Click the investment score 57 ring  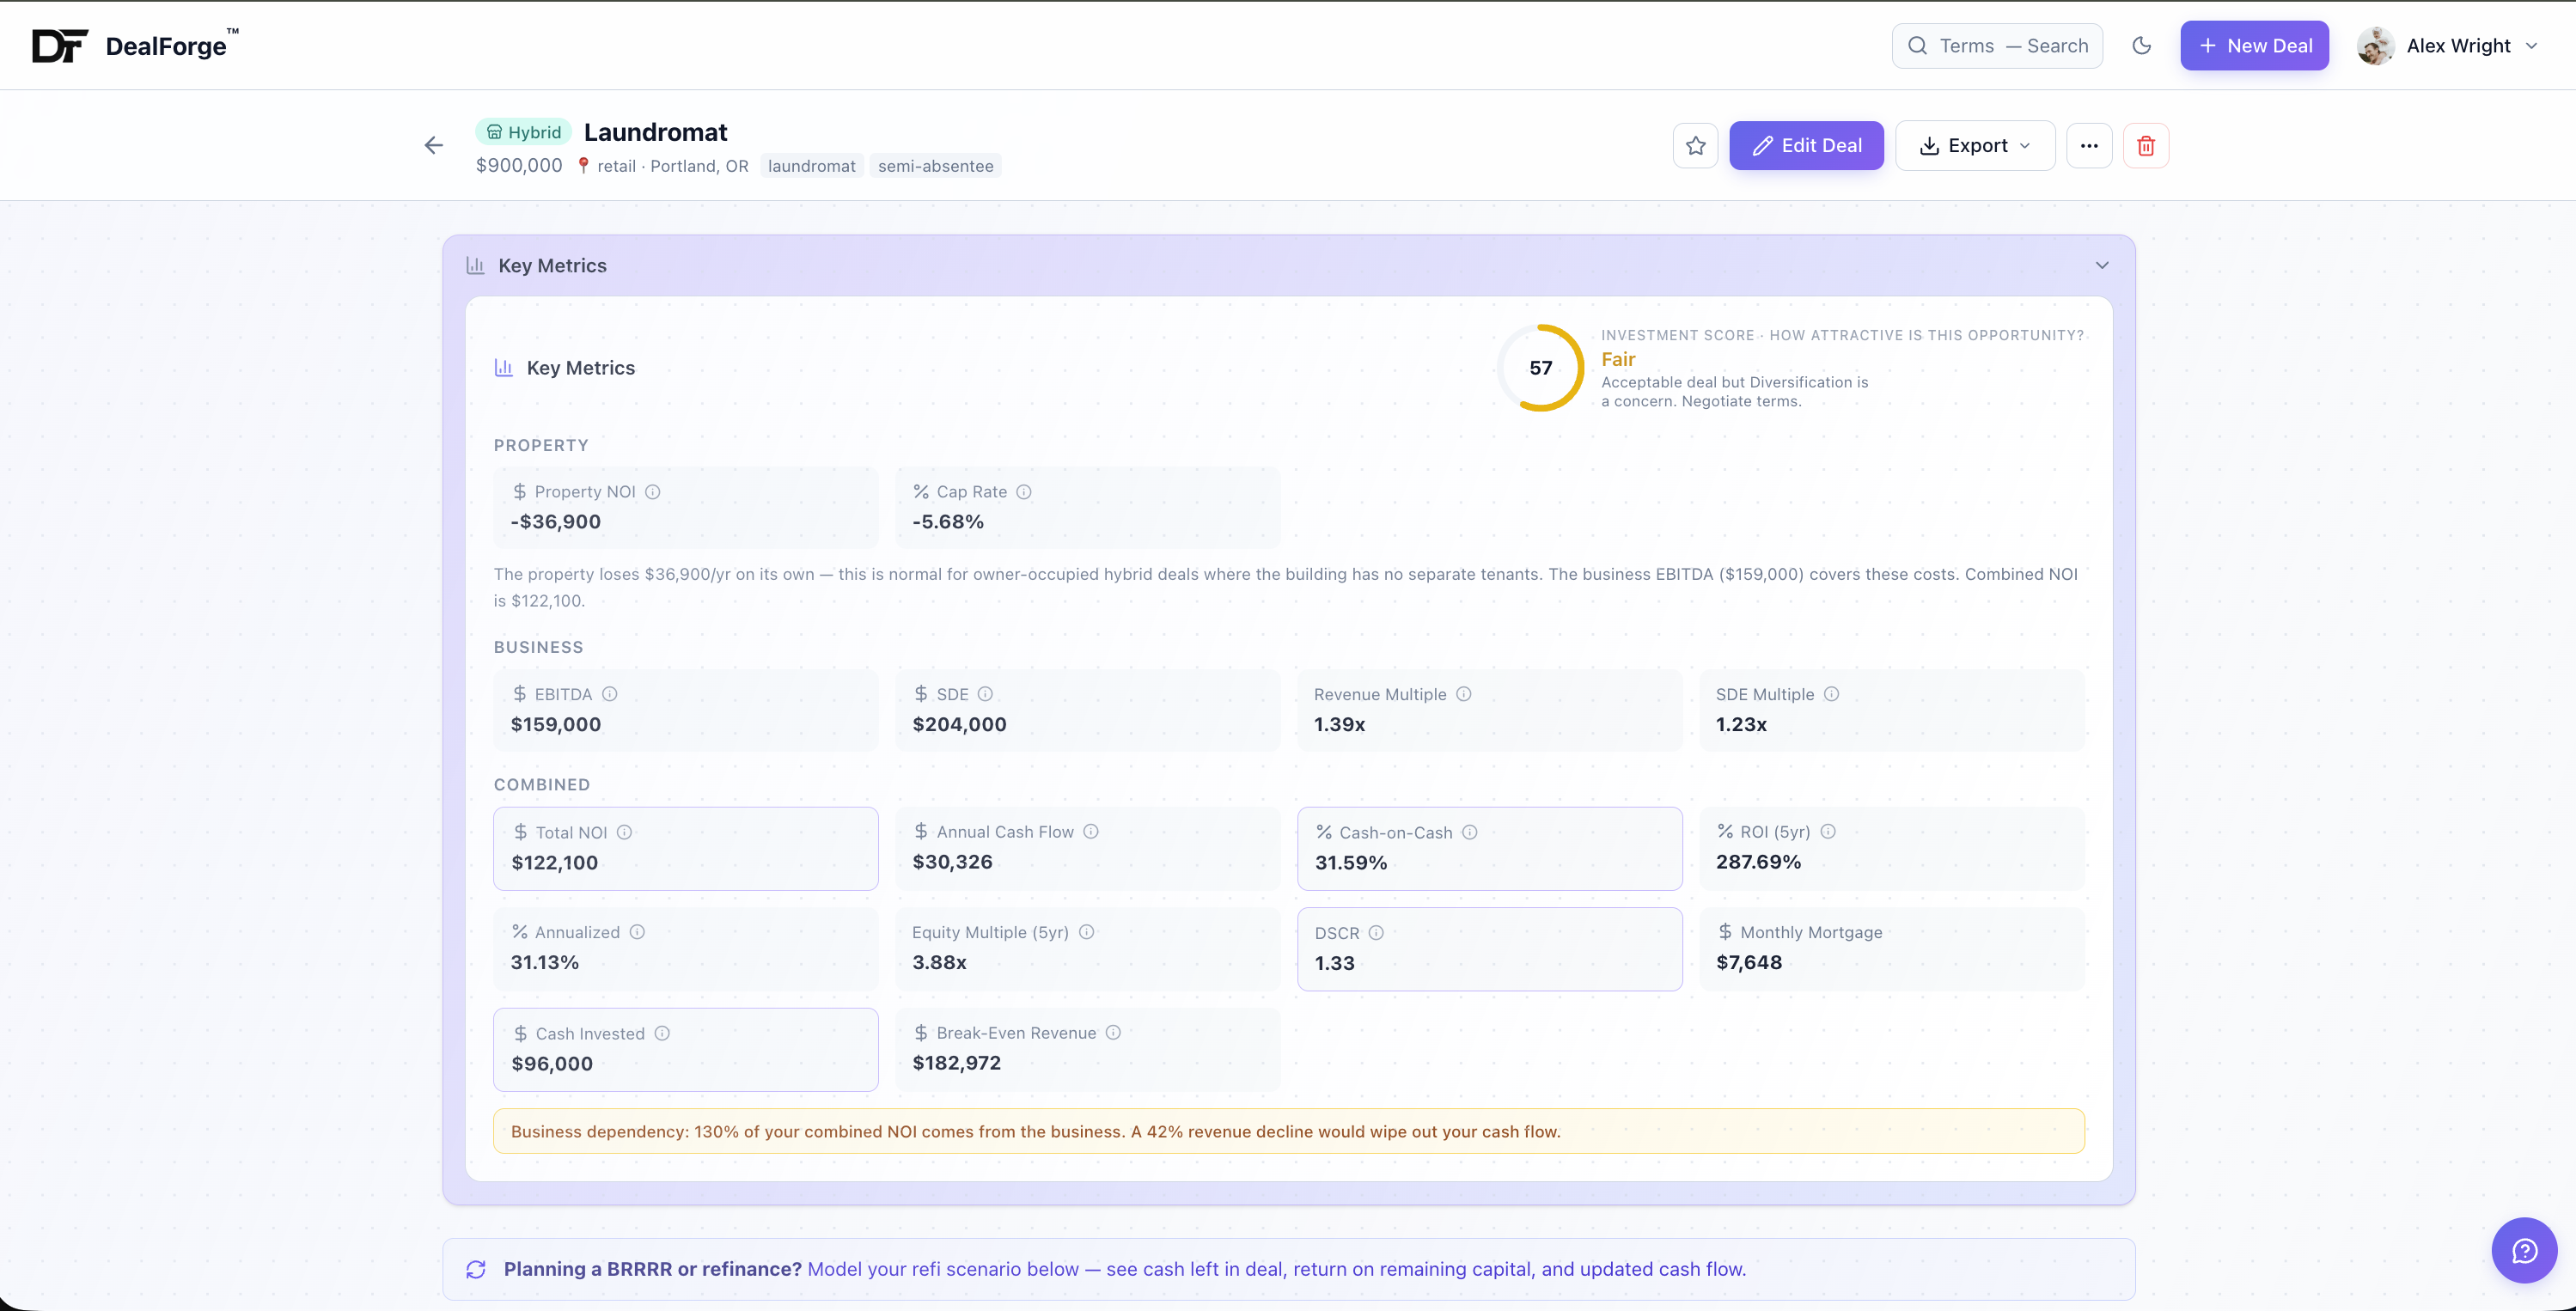coord(1540,368)
